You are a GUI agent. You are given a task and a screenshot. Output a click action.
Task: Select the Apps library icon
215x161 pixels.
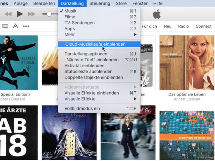click(15, 26)
